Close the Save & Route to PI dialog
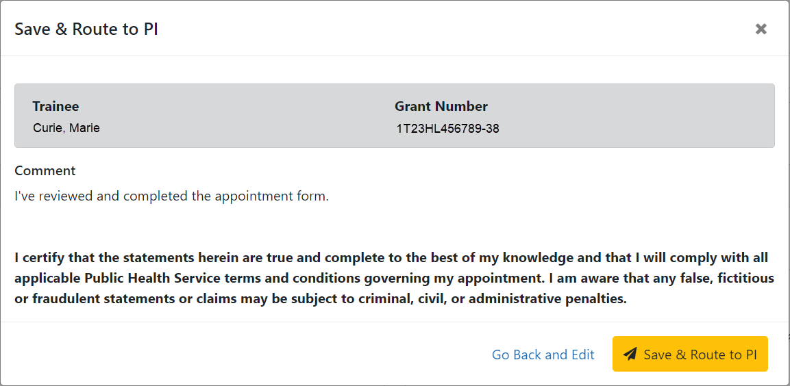This screenshot has width=790, height=386. (x=761, y=29)
